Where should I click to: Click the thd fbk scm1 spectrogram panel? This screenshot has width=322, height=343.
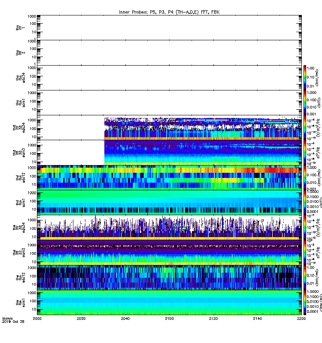(x=169, y=202)
